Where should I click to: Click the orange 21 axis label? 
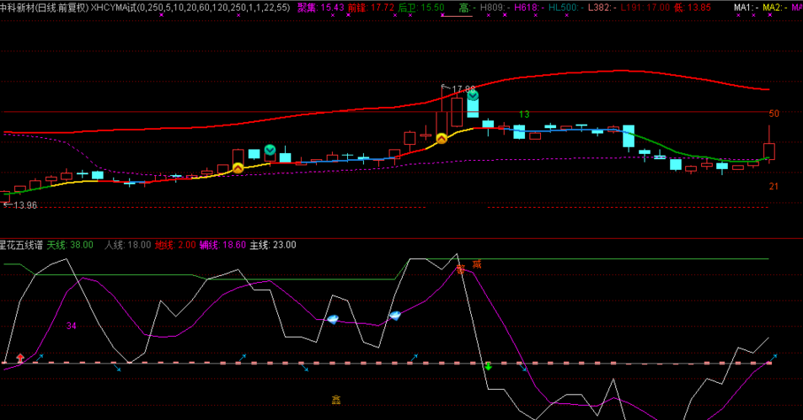pos(774,186)
